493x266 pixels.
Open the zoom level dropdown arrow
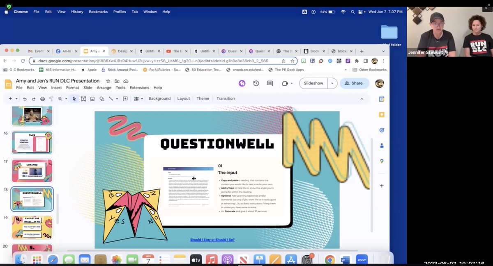click(x=66, y=99)
